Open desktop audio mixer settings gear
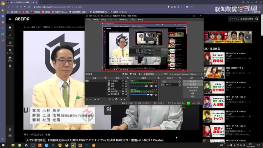This screenshot has height=148, width=263. (155, 95)
